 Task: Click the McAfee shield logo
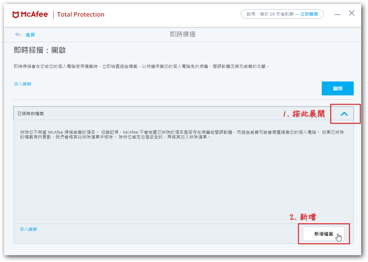pos(16,15)
